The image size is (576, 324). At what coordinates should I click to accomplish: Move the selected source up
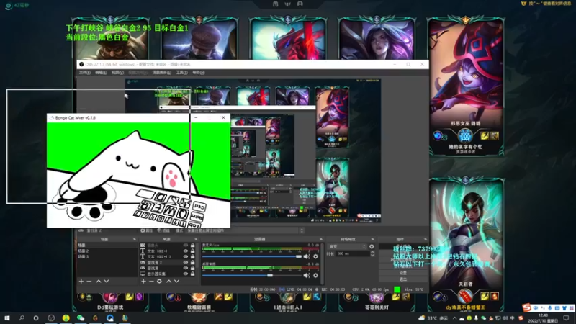[169, 281]
